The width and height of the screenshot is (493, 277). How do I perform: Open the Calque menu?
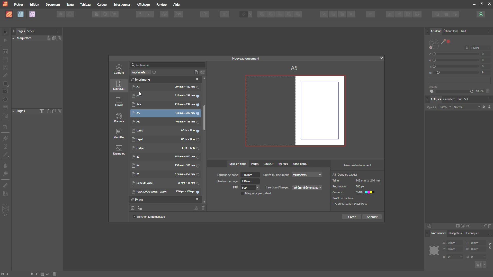click(x=102, y=5)
